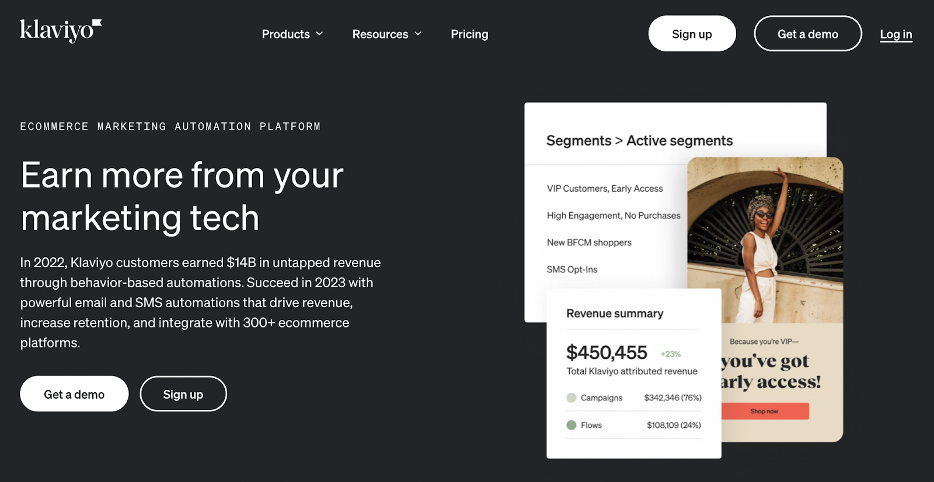The width and height of the screenshot is (934, 482).
Task: Open the New BFCM shoppers segment
Action: point(588,242)
